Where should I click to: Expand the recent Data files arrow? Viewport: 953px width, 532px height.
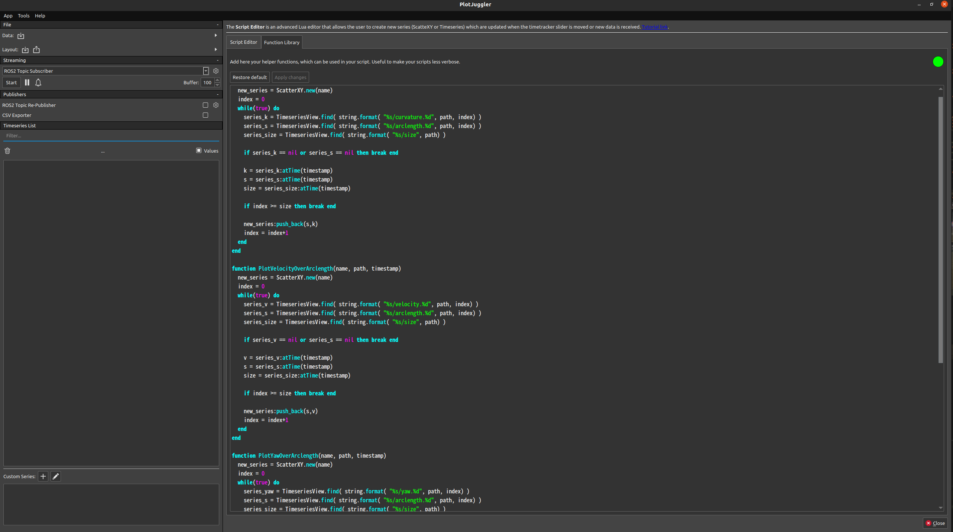[216, 36]
